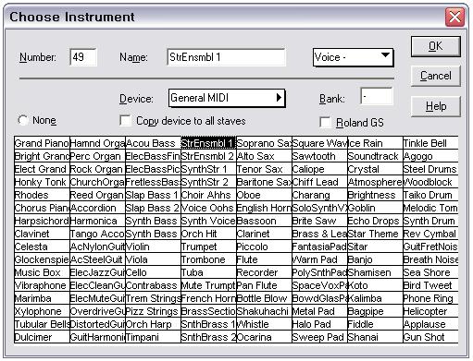Click the OK button
The width and height of the screenshot is (473, 361).
tap(435, 46)
